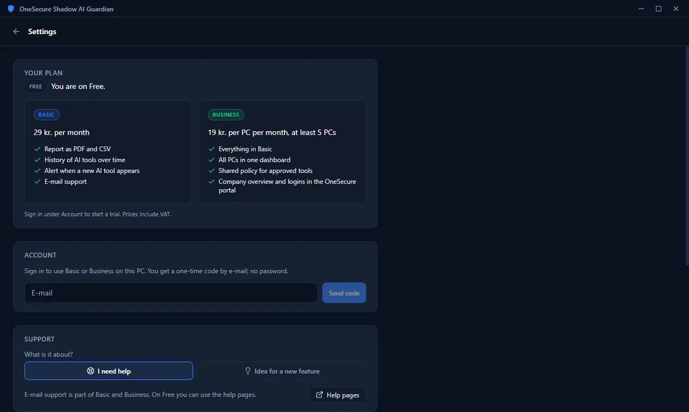Click '19 kr. per PC per month' price text
The height and width of the screenshot is (412, 689).
[x=272, y=132]
